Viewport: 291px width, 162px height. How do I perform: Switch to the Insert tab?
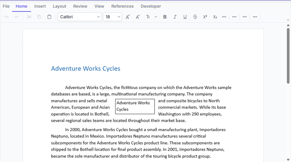click(x=40, y=6)
